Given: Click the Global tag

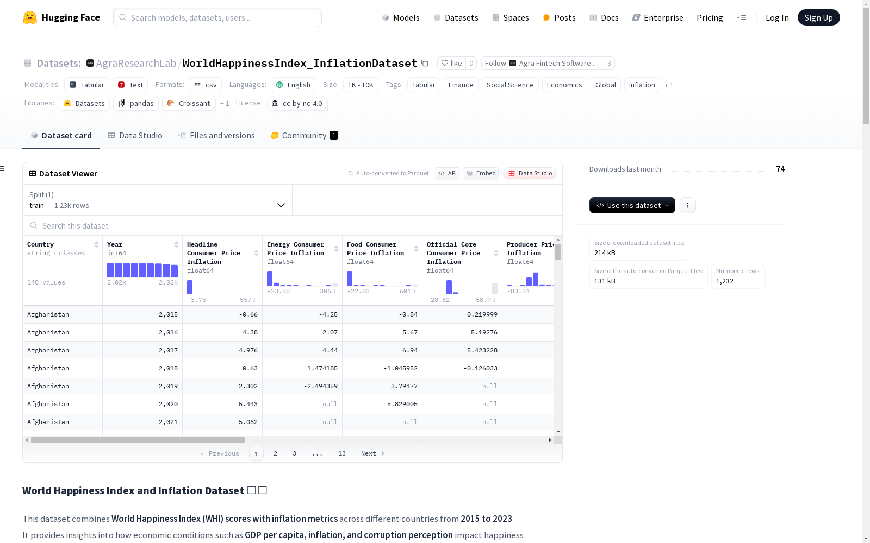Looking at the screenshot, I should pyautogui.click(x=606, y=85).
